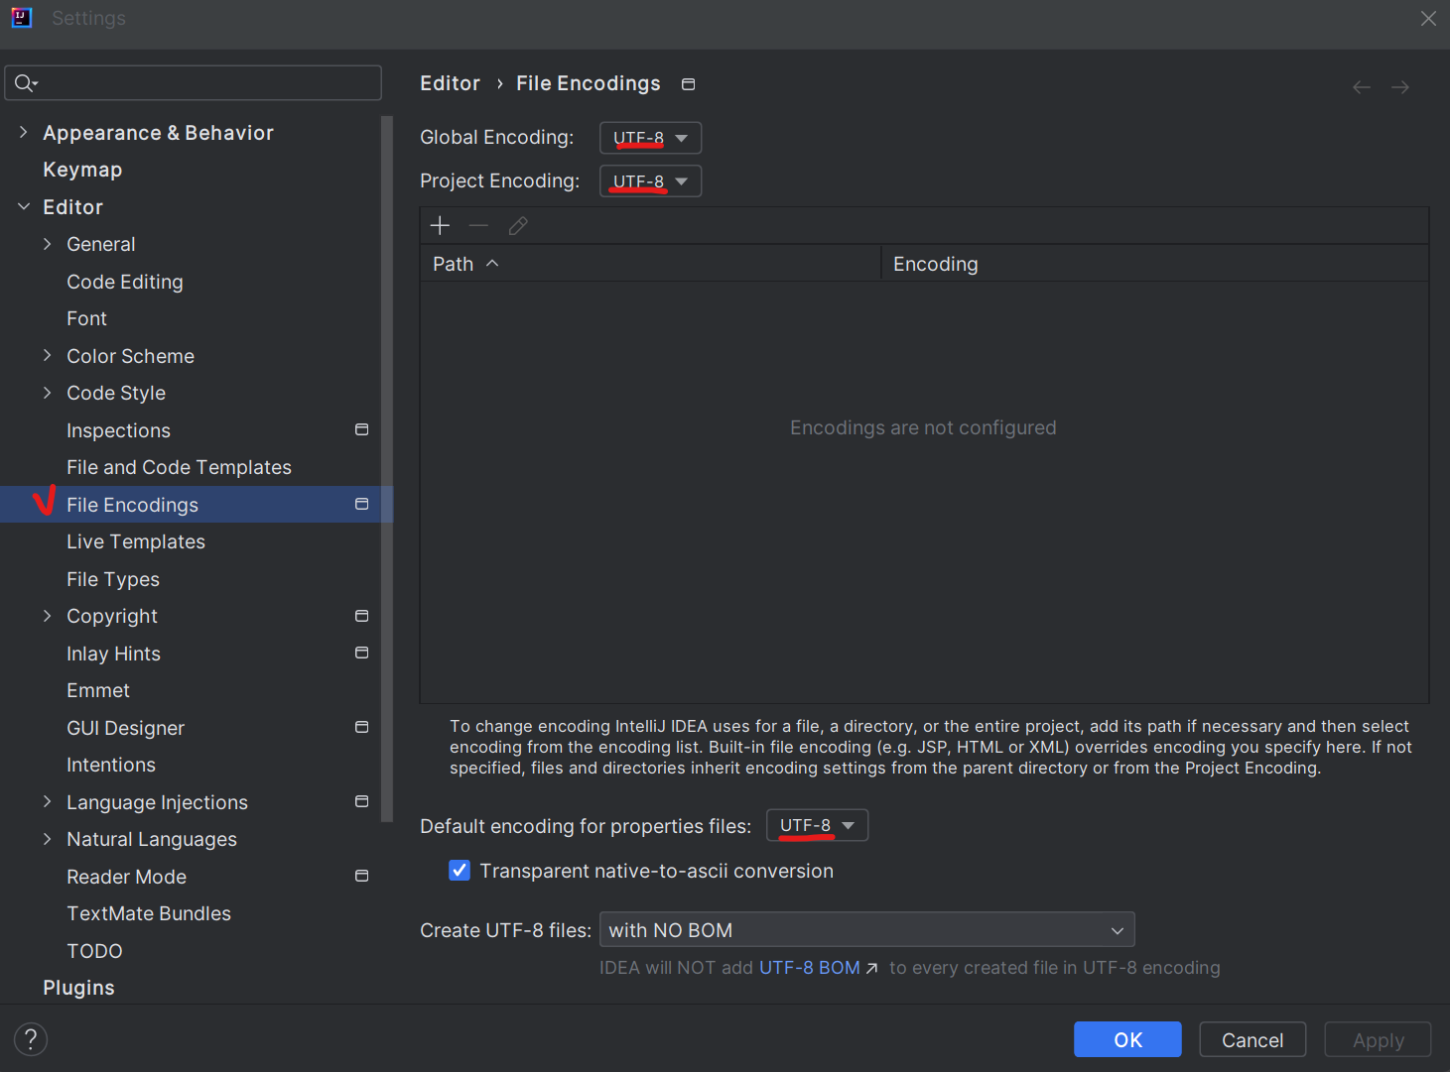The height and width of the screenshot is (1072, 1450).
Task: Select Emmet settings
Action: [x=98, y=690]
